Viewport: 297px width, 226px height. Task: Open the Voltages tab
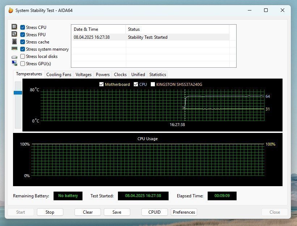pyautogui.click(x=83, y=75)
